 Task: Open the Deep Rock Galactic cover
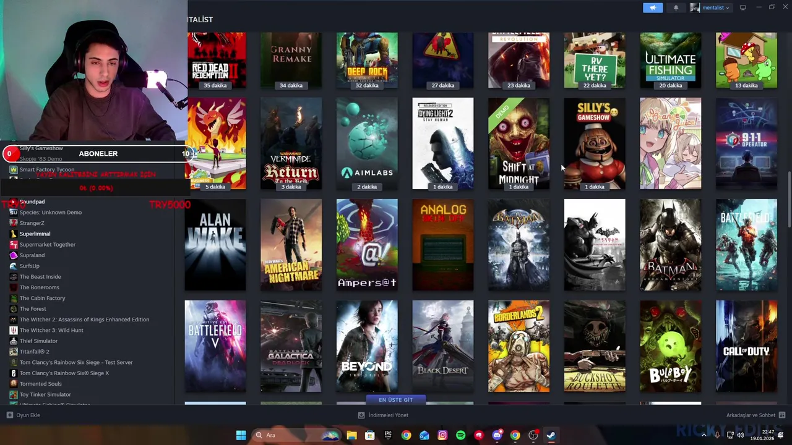(x=367, y=61)
